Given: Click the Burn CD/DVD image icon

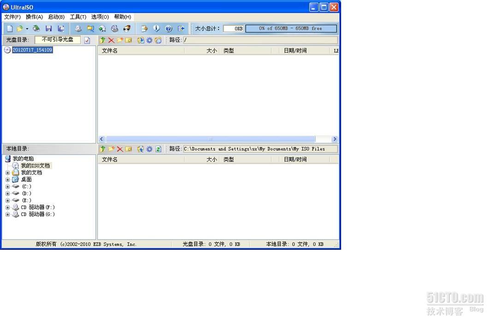Looking at the screenshot, I should [x=127, y=29].
